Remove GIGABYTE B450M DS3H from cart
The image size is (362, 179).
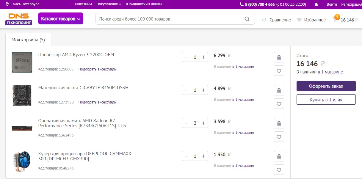(x=279, y=90)
